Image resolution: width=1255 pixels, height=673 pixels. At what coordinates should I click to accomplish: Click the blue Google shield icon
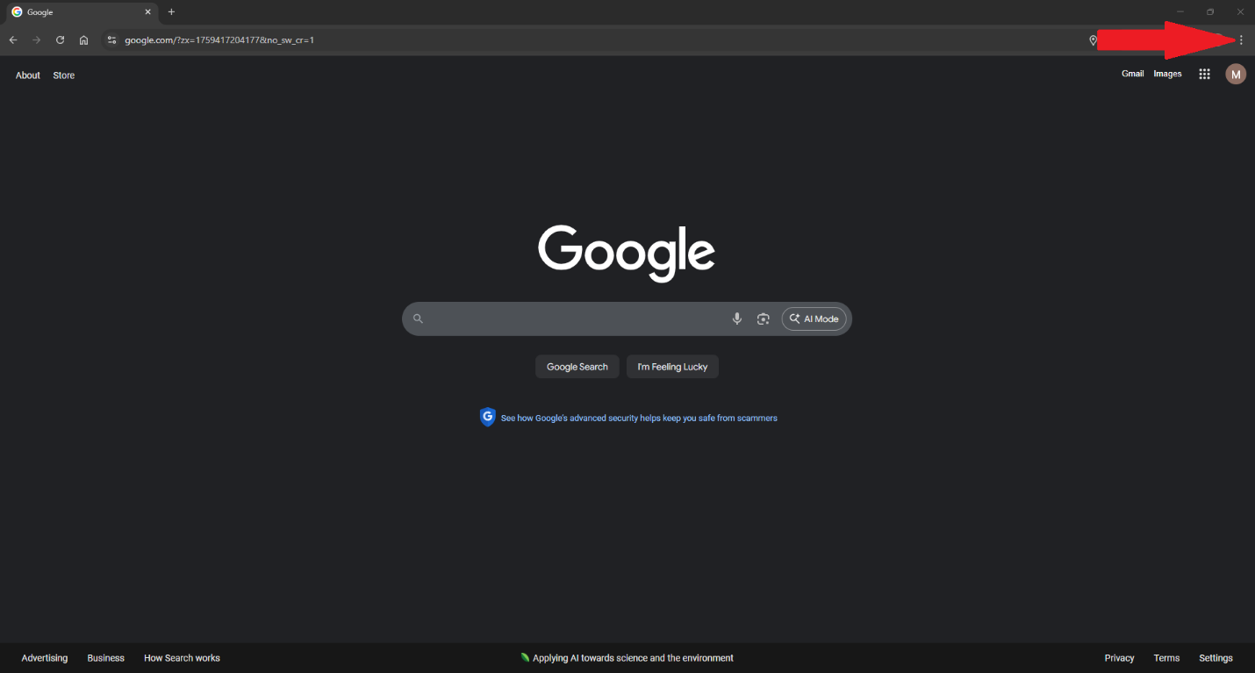click(x=488, y=418)
